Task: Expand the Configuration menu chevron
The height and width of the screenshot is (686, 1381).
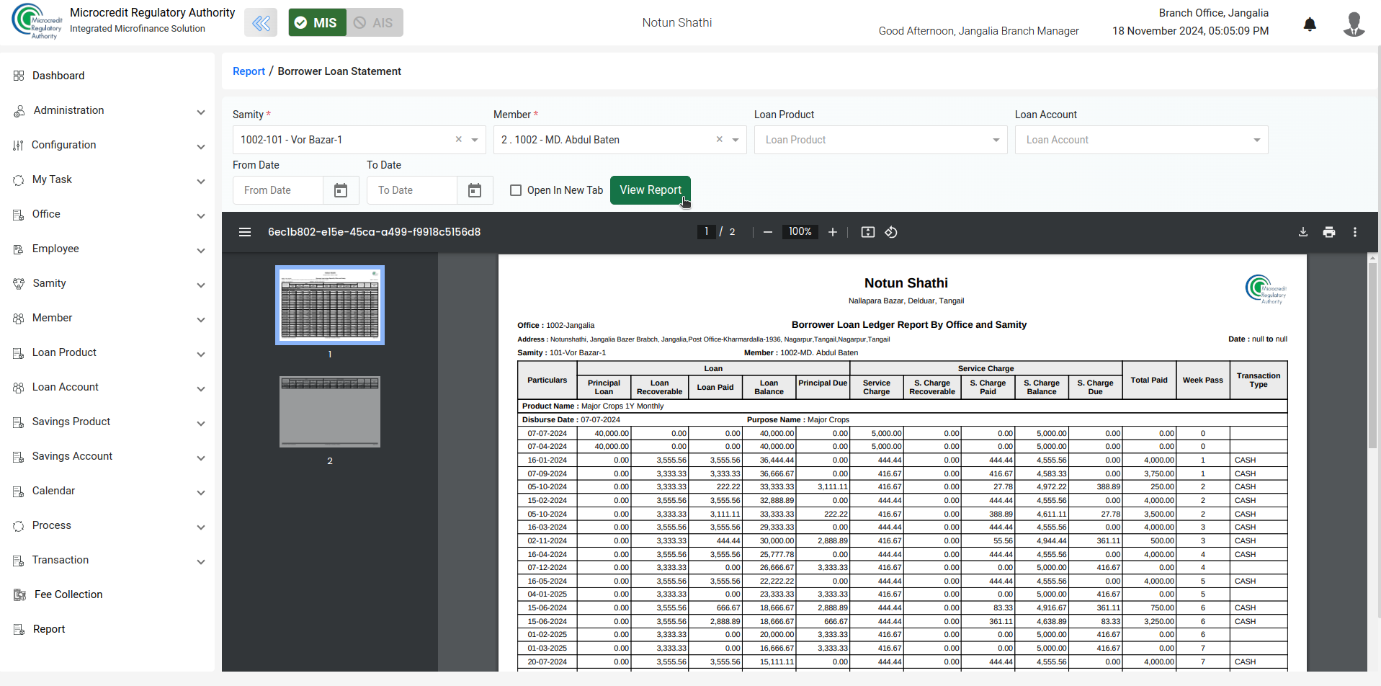Action: tap(201, 147)
